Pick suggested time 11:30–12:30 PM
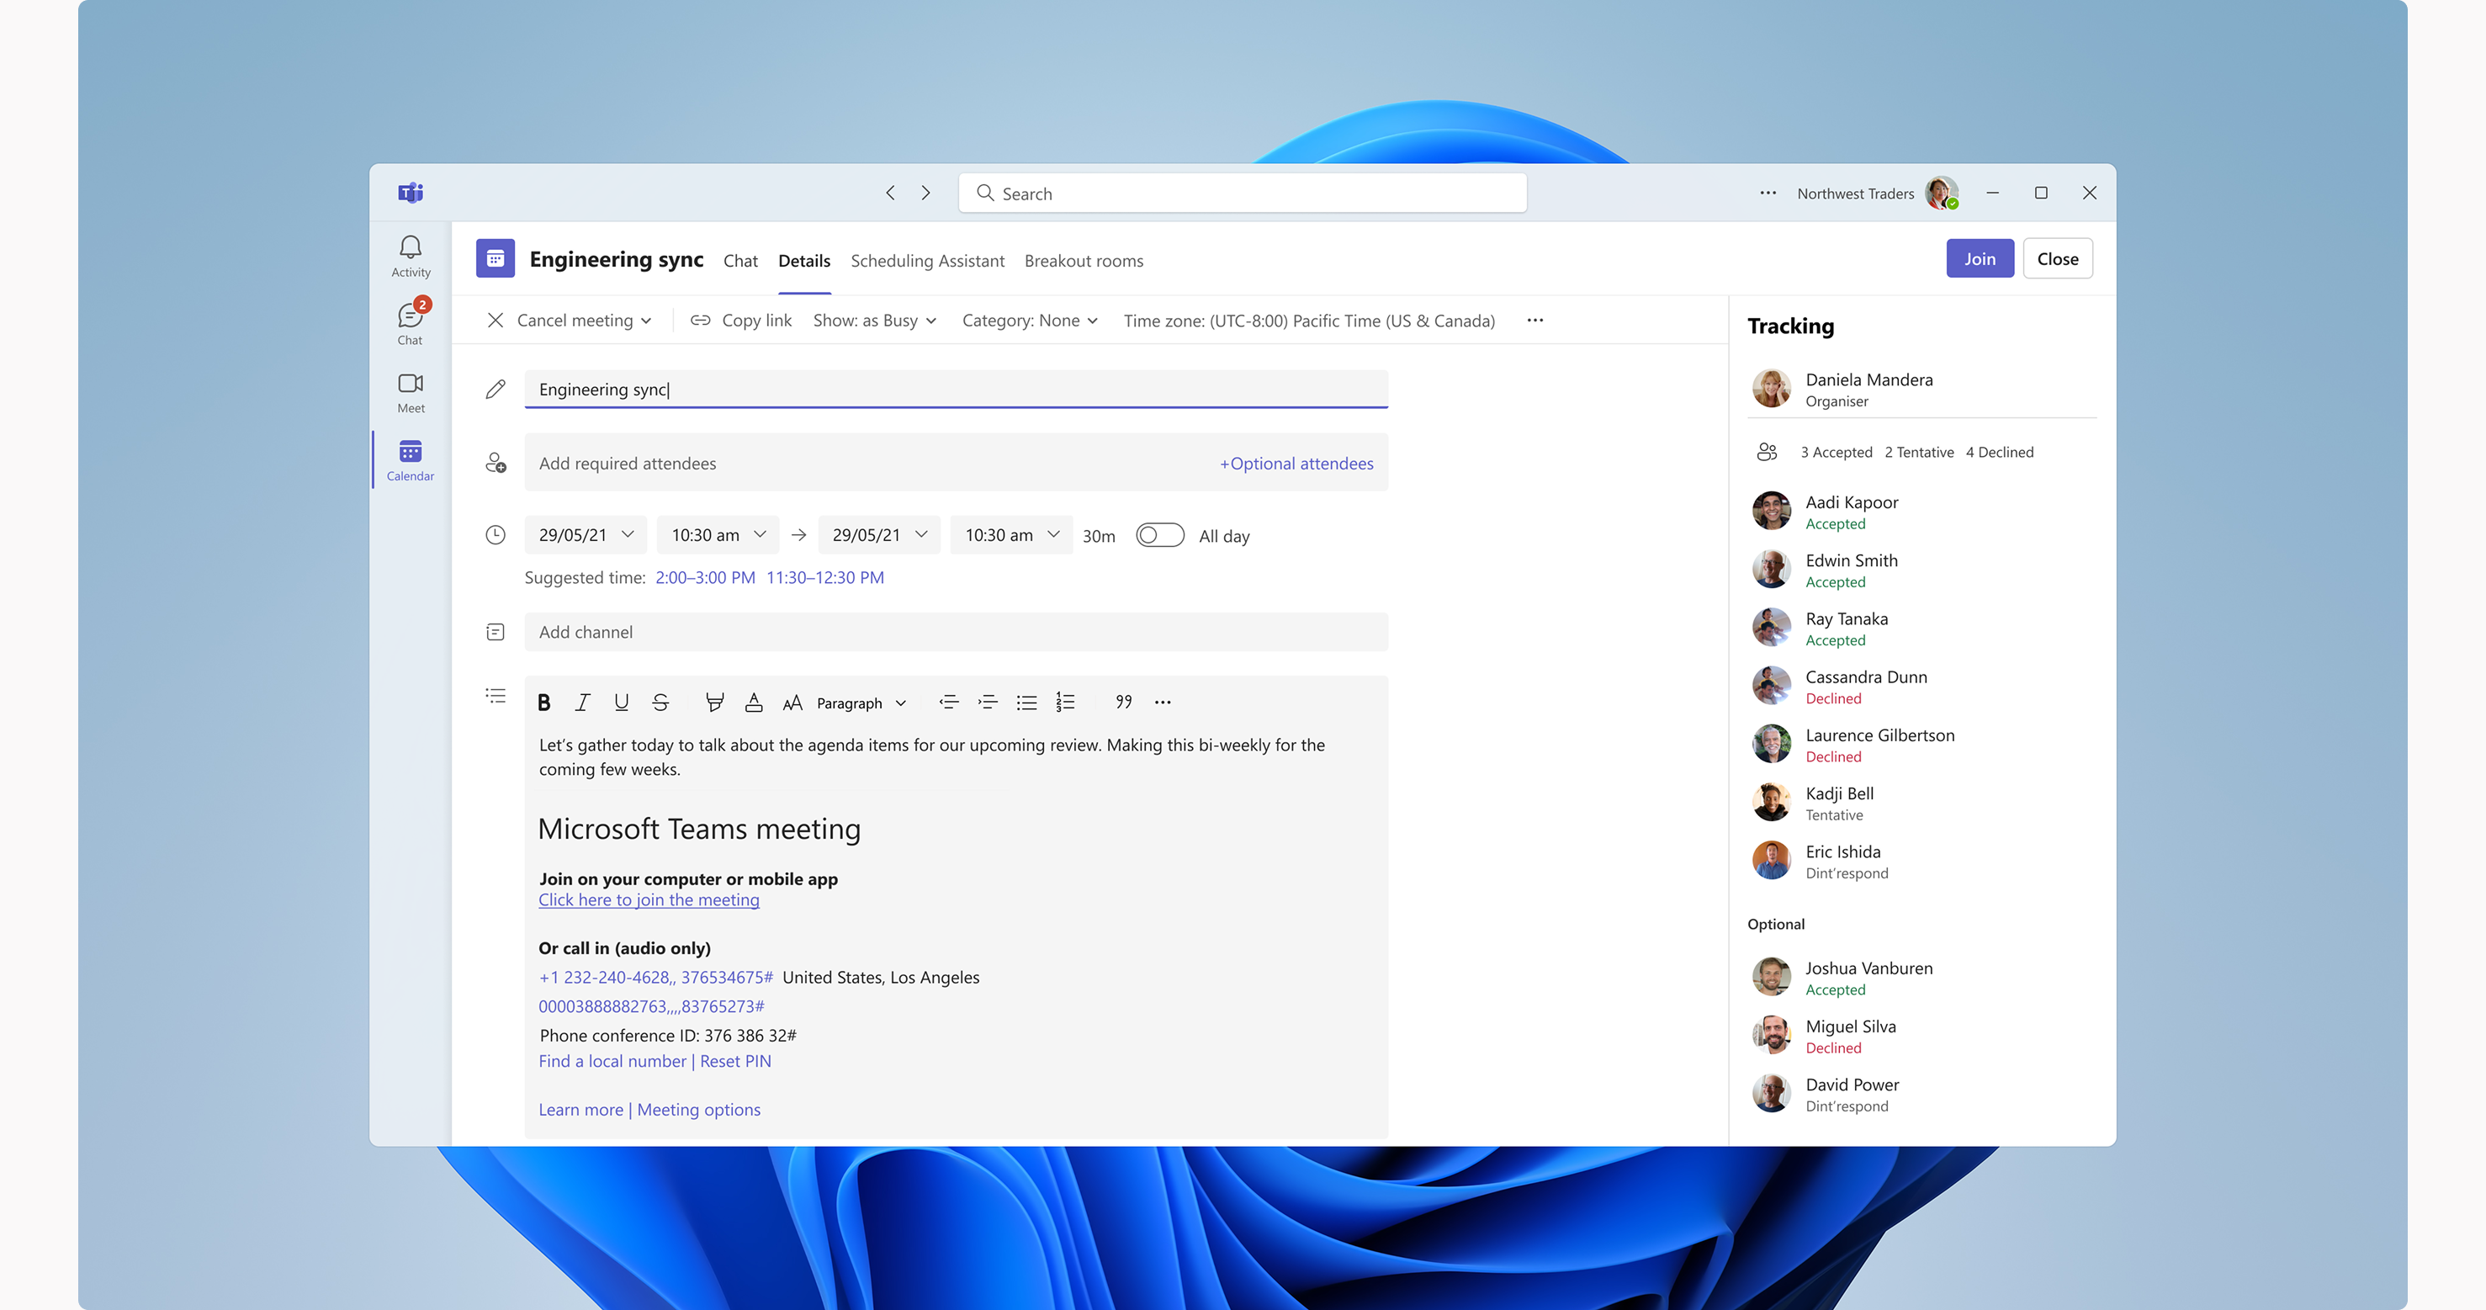The width and height of the screenshot is (2486, 1310). click(825, 577)
